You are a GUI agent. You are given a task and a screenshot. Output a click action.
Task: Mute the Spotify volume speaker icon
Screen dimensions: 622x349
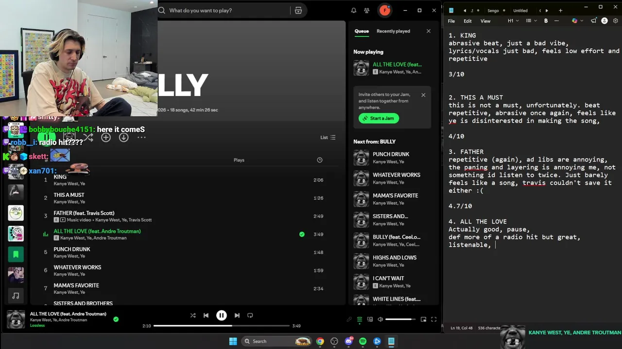[380, 319]
